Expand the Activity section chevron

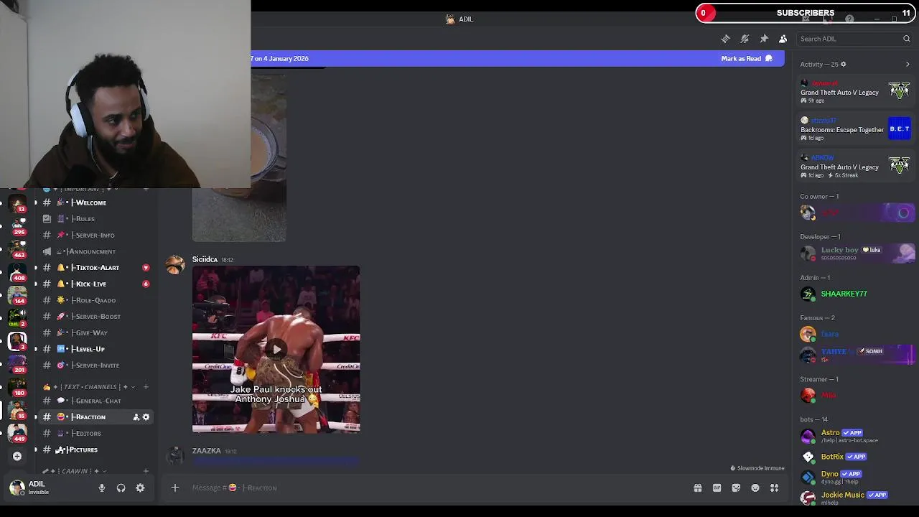[908, 64]
